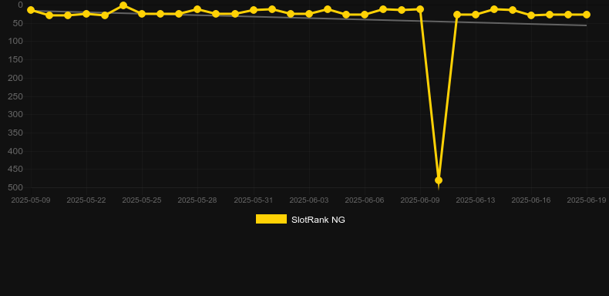Viewport: 609px width, 296px height.
Task: Select the 2025-06-09 point before the drop
Action: pyautogui.click(x=420, y=9)
